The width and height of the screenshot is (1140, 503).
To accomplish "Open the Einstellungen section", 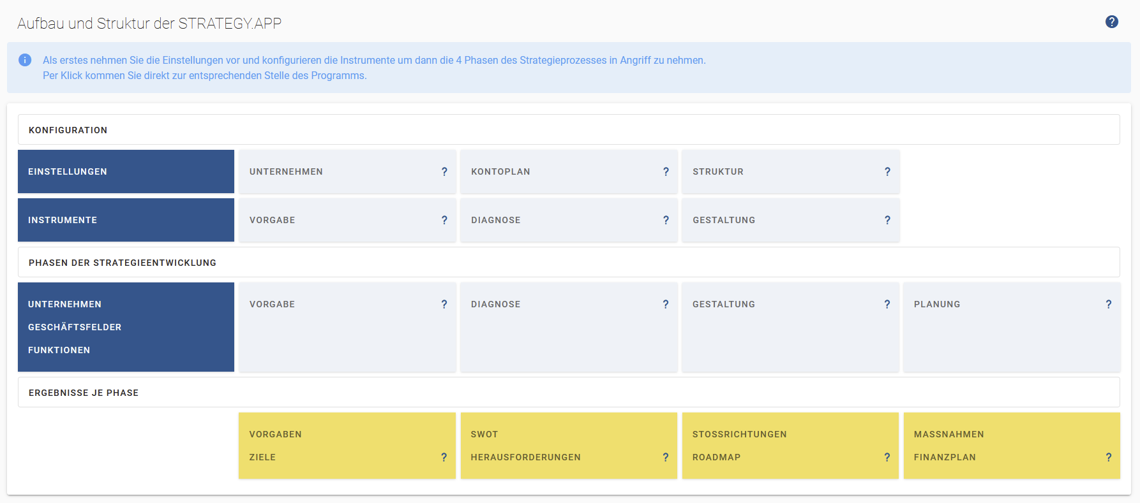I will coord(126,171).
